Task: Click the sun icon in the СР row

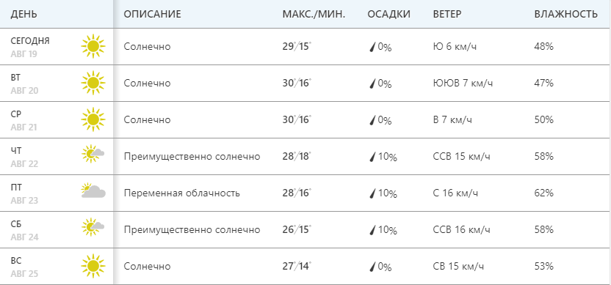Action: 93,119
